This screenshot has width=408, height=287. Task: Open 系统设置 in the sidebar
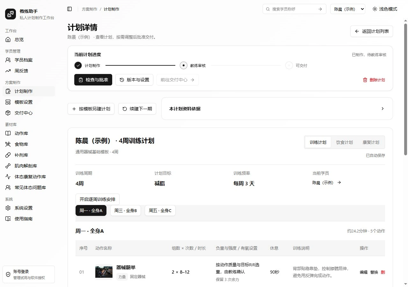[x=29, y=208]
